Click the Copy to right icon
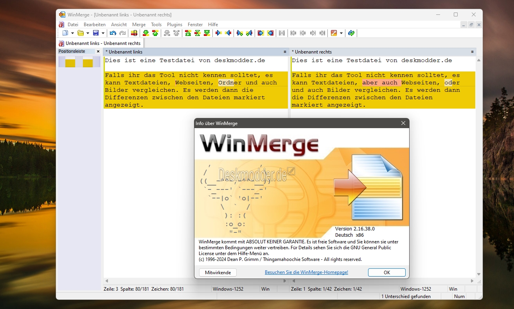Image resolution: width=514 pixels, height=309 pixels. [x=219, y=33]
